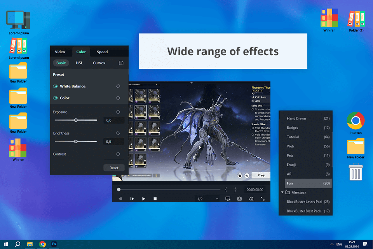Click the save preset floppy disk icon
This screenshot has width=373, height=249.
point(121,63)
